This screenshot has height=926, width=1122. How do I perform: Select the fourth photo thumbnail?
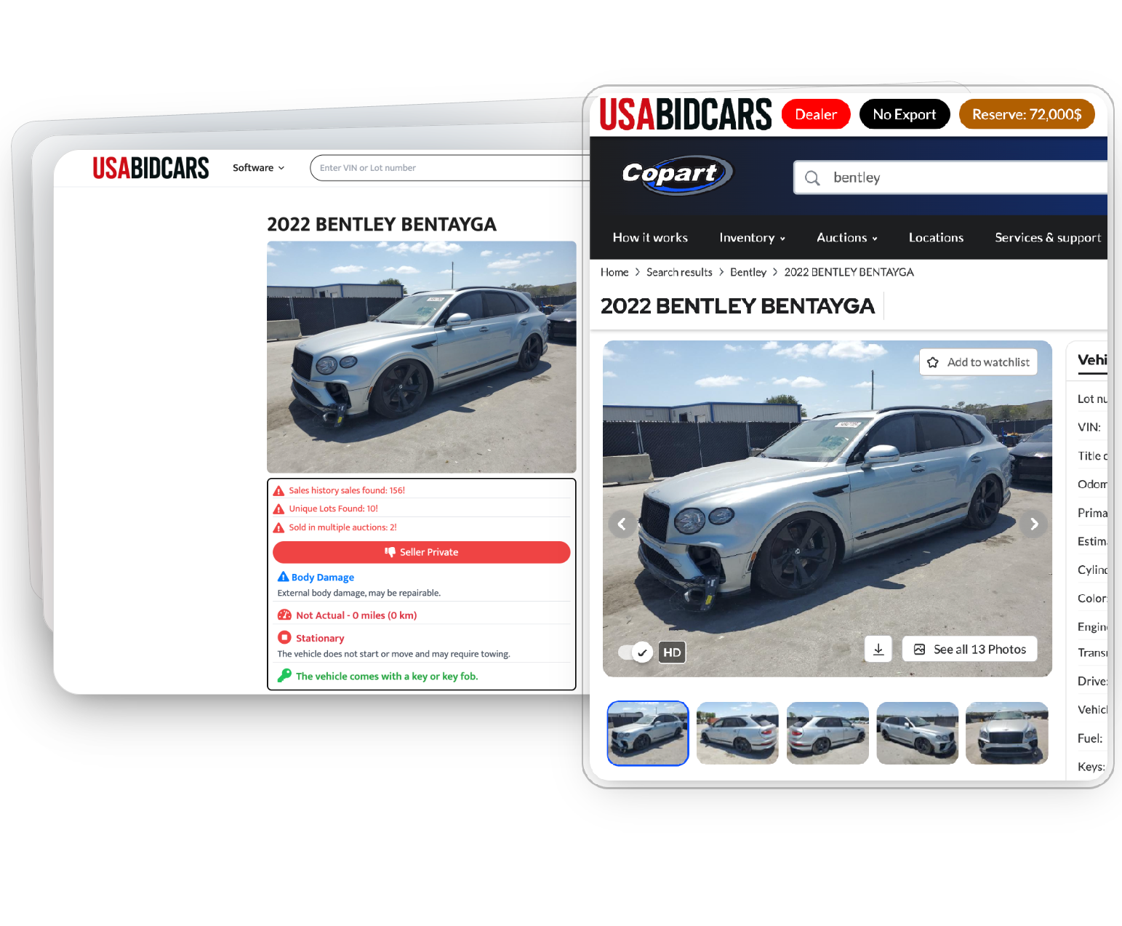pyautogui.click(x=917, y=733)
